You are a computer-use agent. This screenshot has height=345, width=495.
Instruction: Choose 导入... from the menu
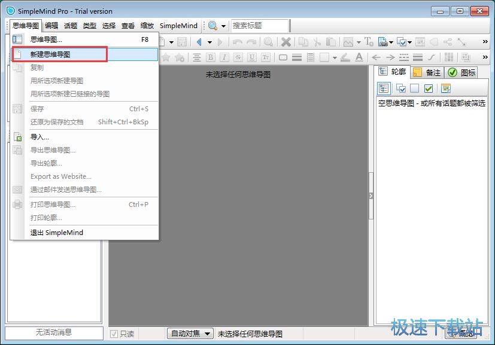pos(84,137)
